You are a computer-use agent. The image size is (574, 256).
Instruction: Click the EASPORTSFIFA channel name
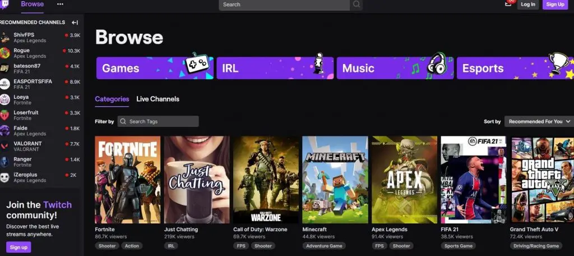pyautogui.click(x=33, y=81)
